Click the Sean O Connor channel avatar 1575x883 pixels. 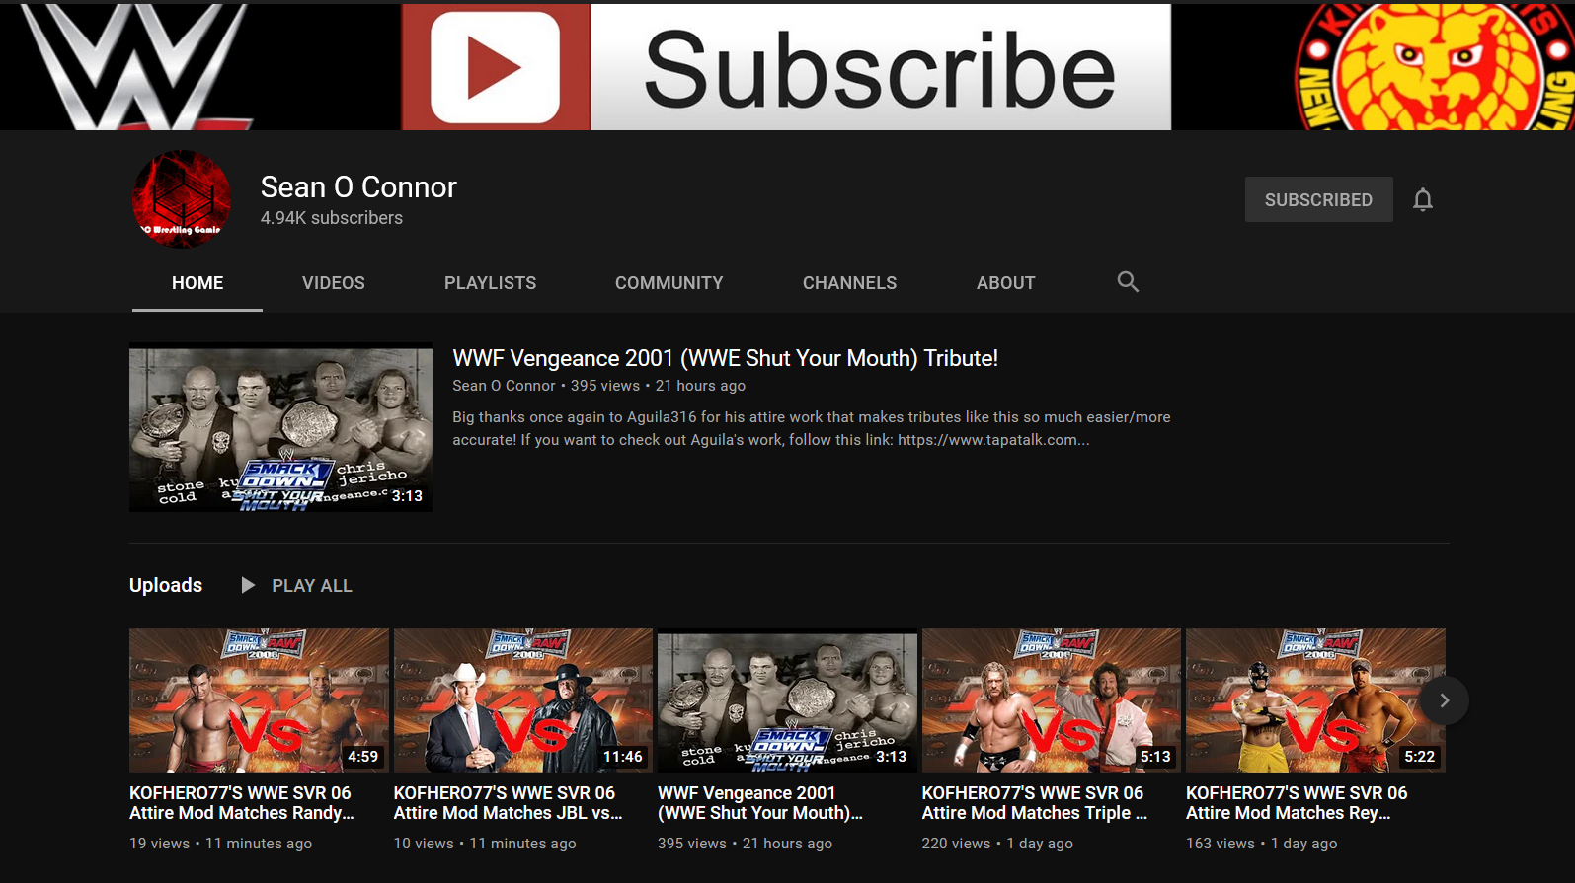[182, 199]
